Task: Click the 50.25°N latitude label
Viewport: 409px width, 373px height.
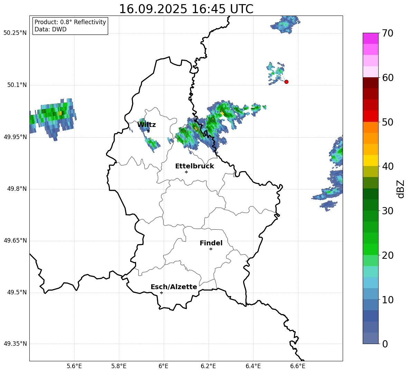Action: coord(15,33)
